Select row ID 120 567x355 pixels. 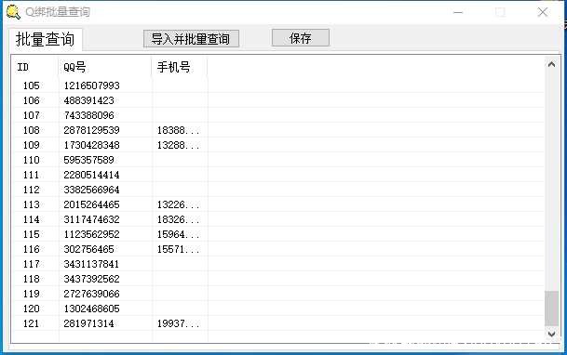coord(32,309)
